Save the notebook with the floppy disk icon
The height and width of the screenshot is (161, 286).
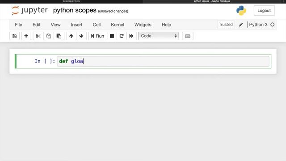pyautogui.click(x=14, y=36)
